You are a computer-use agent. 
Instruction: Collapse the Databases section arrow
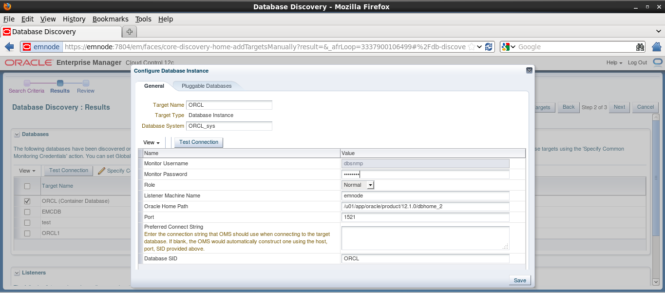[x=17, y=135]
